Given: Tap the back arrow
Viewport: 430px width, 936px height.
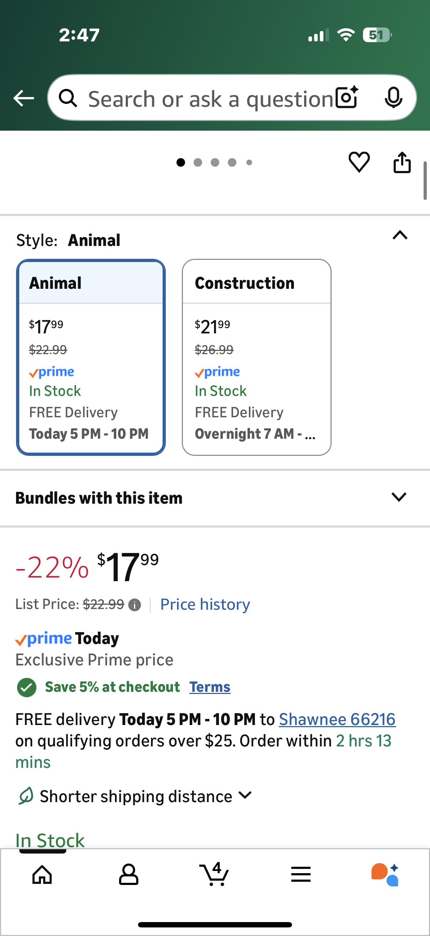Looking at the screenshot, I should click(x=24, y=98).
